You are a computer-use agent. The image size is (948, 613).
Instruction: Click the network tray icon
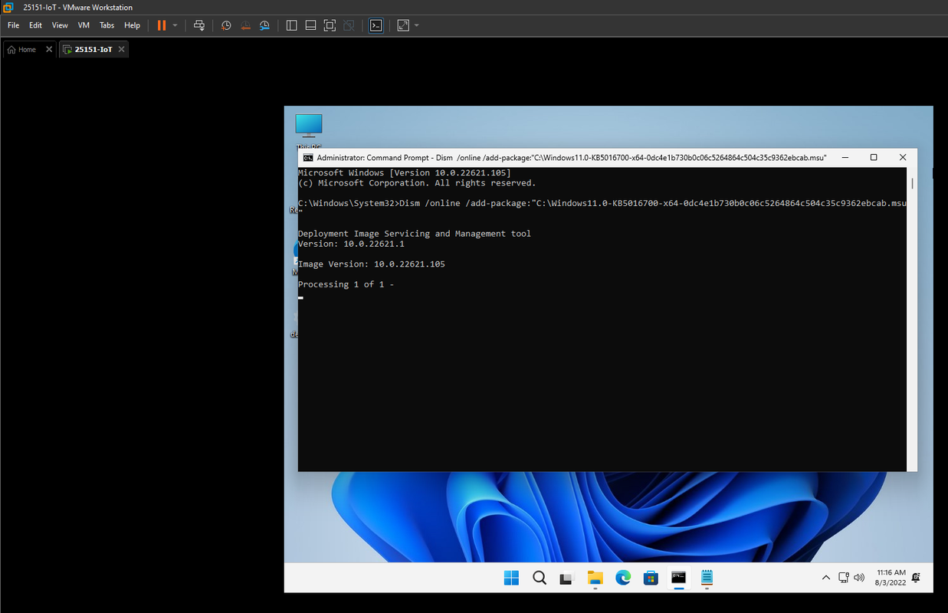click(x=844, y=578)
